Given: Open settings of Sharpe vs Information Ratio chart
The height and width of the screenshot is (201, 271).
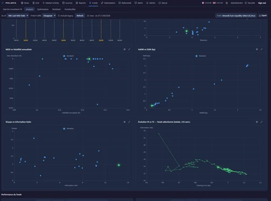Looking at the screenshot, I should (x=125, y=122).
